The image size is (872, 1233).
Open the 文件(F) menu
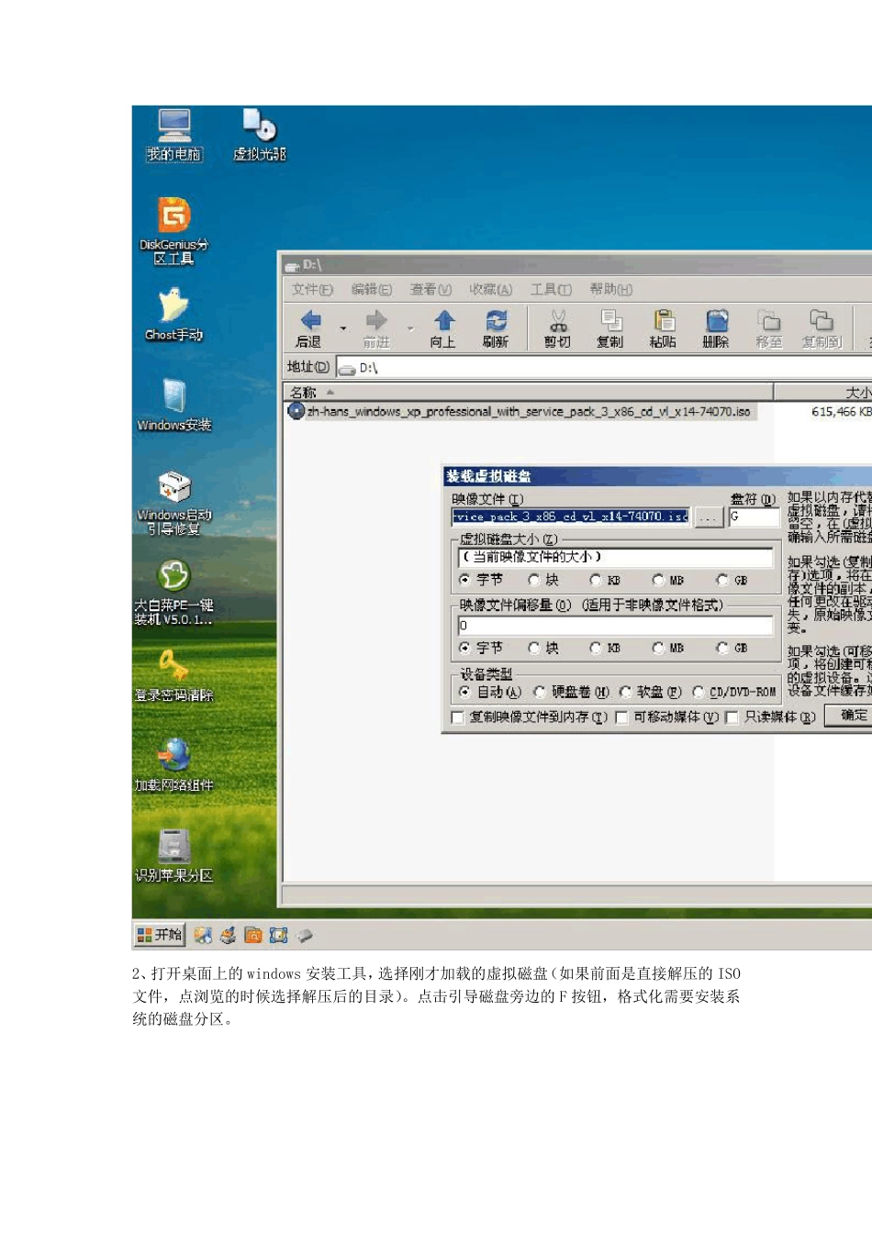[312, 289]
